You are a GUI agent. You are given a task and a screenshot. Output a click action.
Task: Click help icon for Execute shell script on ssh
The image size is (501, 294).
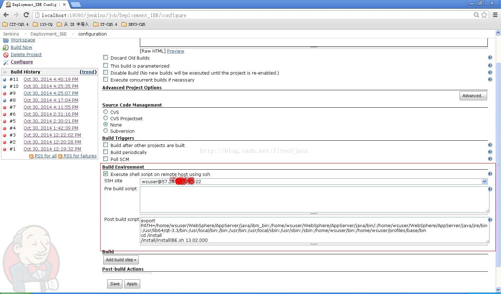click(x=490, y=174)
